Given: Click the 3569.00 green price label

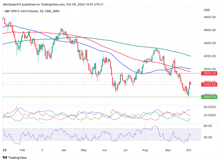Looking at the screenshot, I should point(209,97).
